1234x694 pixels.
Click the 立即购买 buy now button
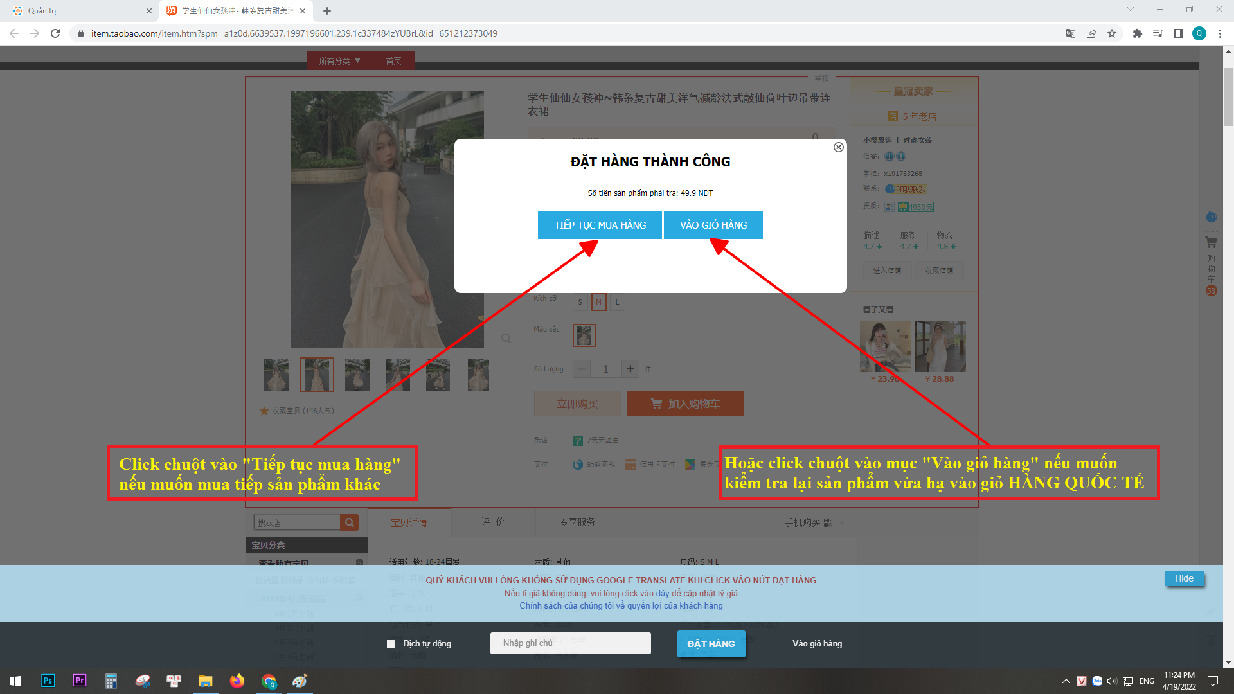[577, 404]
